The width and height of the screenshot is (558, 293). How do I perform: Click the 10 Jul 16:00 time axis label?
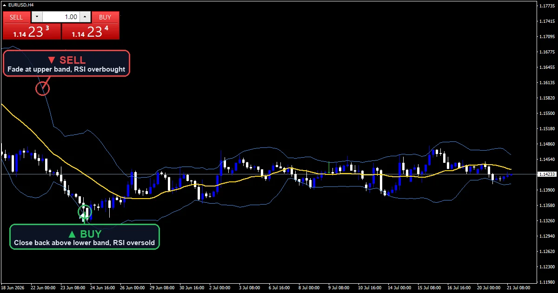click(x=371, y=288)
